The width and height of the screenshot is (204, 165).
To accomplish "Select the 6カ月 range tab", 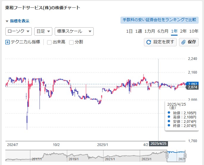I will tap(163, 31).
